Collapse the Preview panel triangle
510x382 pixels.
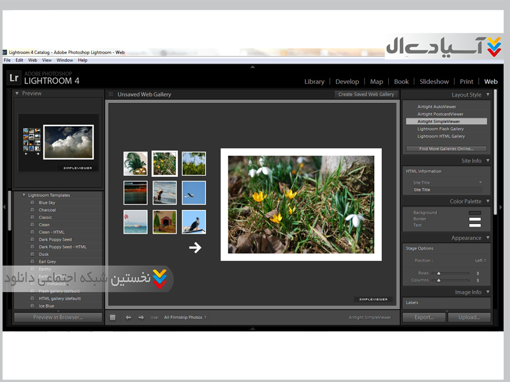pyautogui.click(x=17, y=94)
